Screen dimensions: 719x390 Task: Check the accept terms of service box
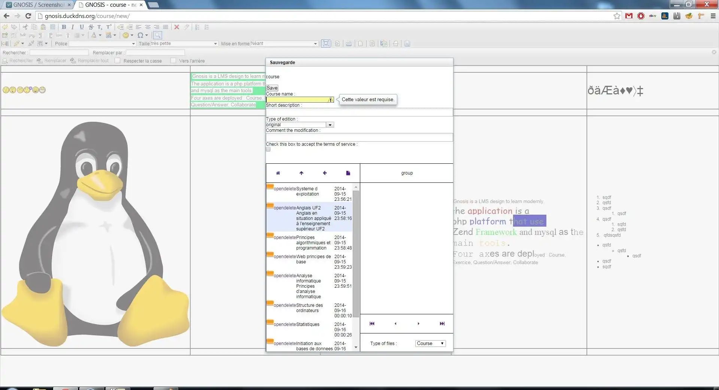click(x=268, y=149)
